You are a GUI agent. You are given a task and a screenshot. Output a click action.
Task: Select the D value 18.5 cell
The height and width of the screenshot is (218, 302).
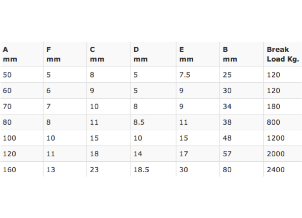point(153,169)
